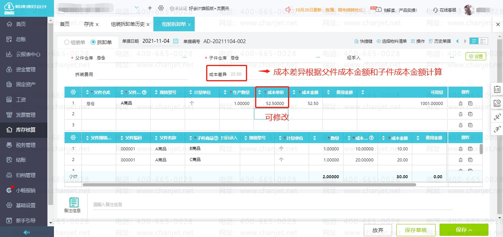
Task: Select the 组装单 radio button
Action: 67,42
